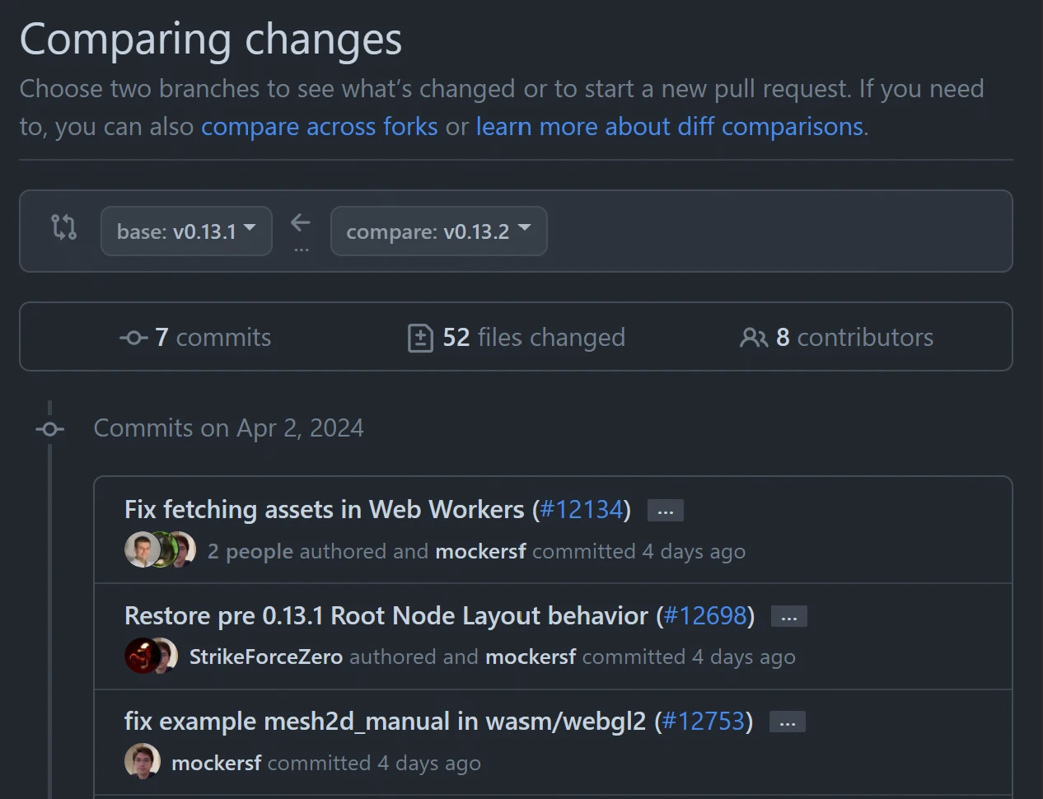Expand description of Restore Root Node Layout commit
Viewport: 1043px width, 799px height.
(x=788, y=616)
